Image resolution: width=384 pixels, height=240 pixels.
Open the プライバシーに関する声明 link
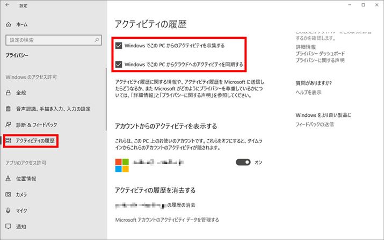[320, 60]
